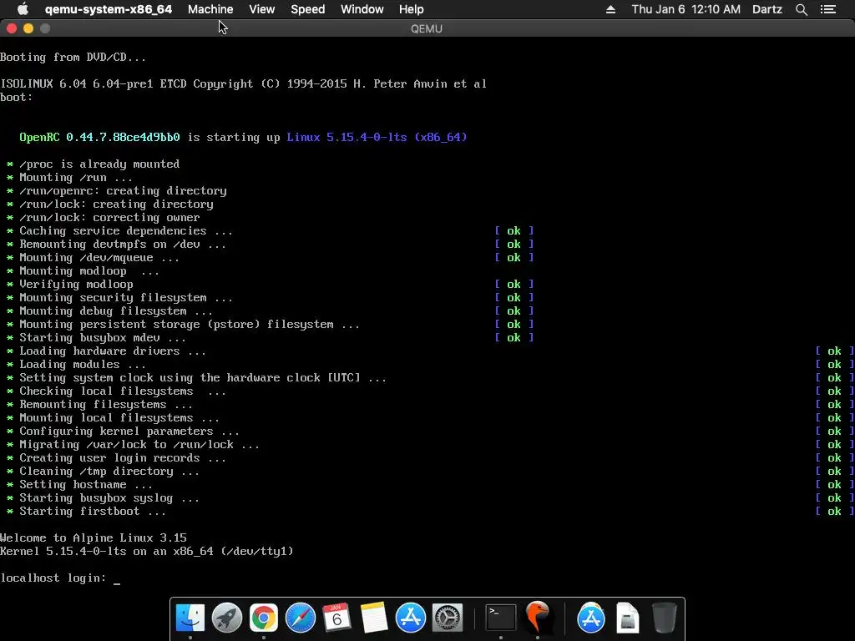Open the View menu
The width and height of the screenshot is (855, 641).
pyautogui.click(x=261, y=9)
